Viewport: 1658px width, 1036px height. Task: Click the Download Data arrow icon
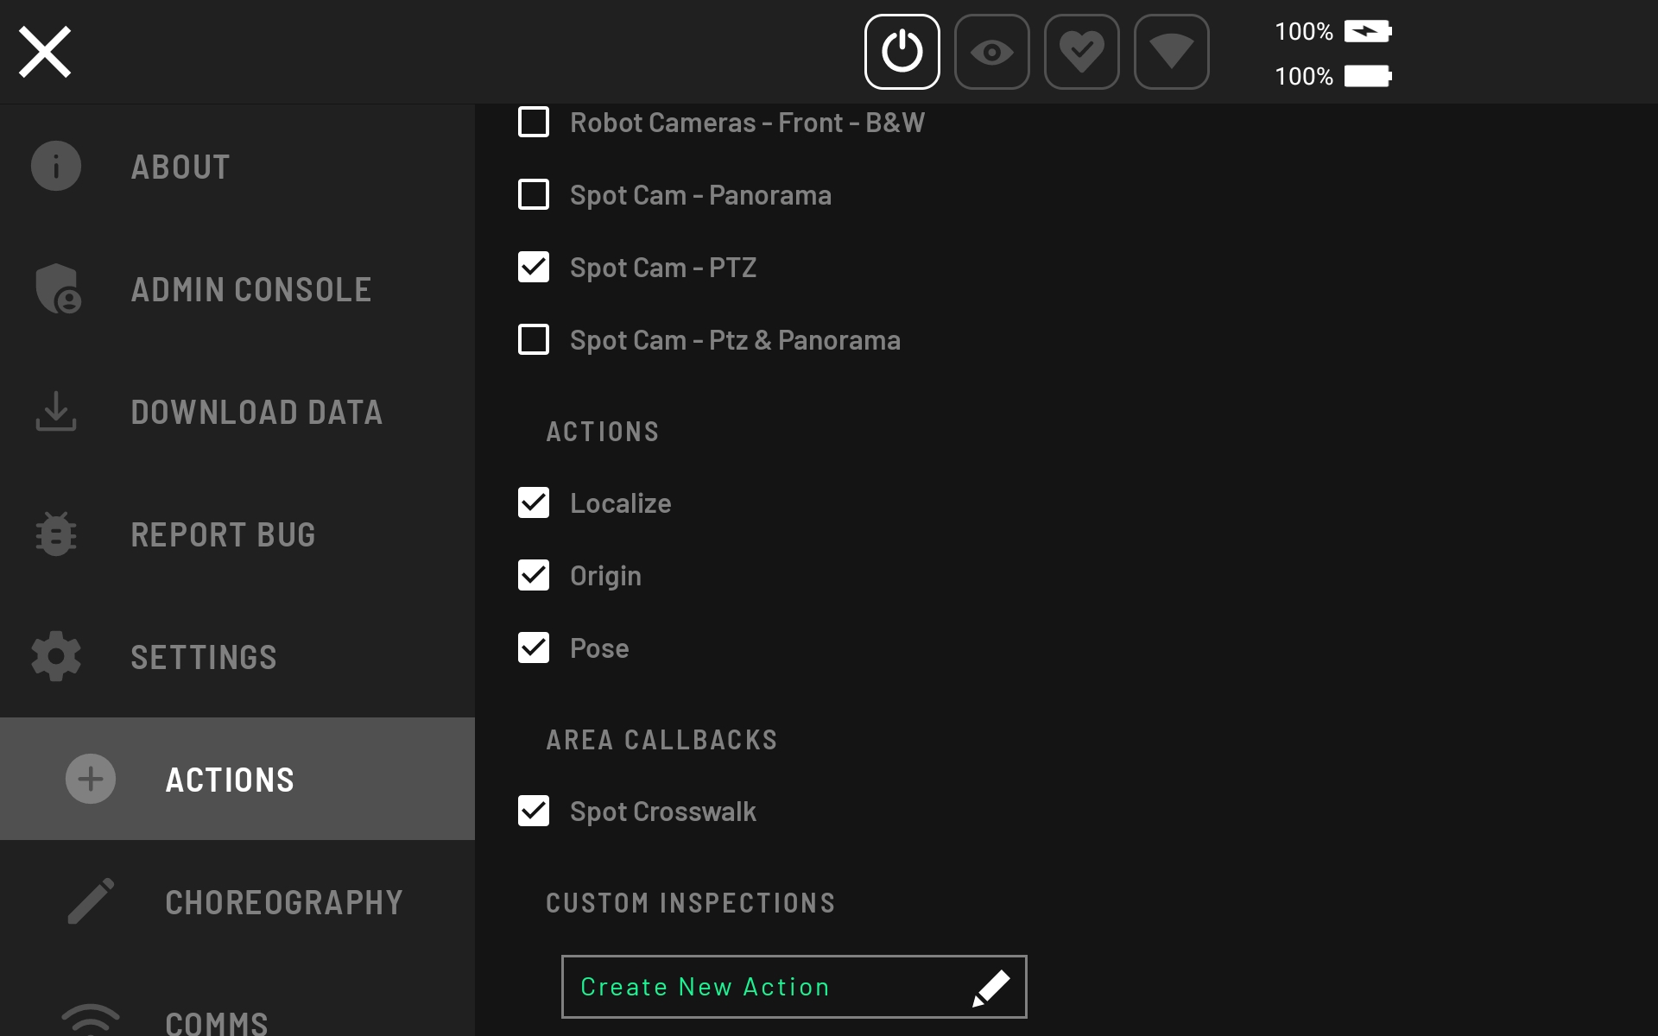click(x=56, y=411)
